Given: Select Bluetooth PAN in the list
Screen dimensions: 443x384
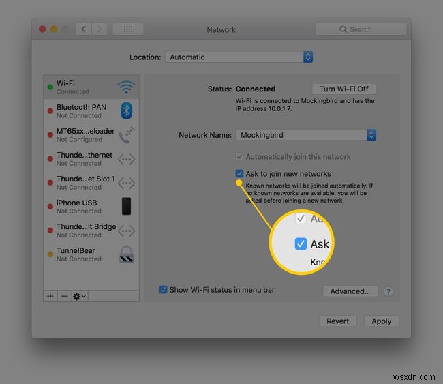Looking at the screenshot, I should [x=91, y=111].
